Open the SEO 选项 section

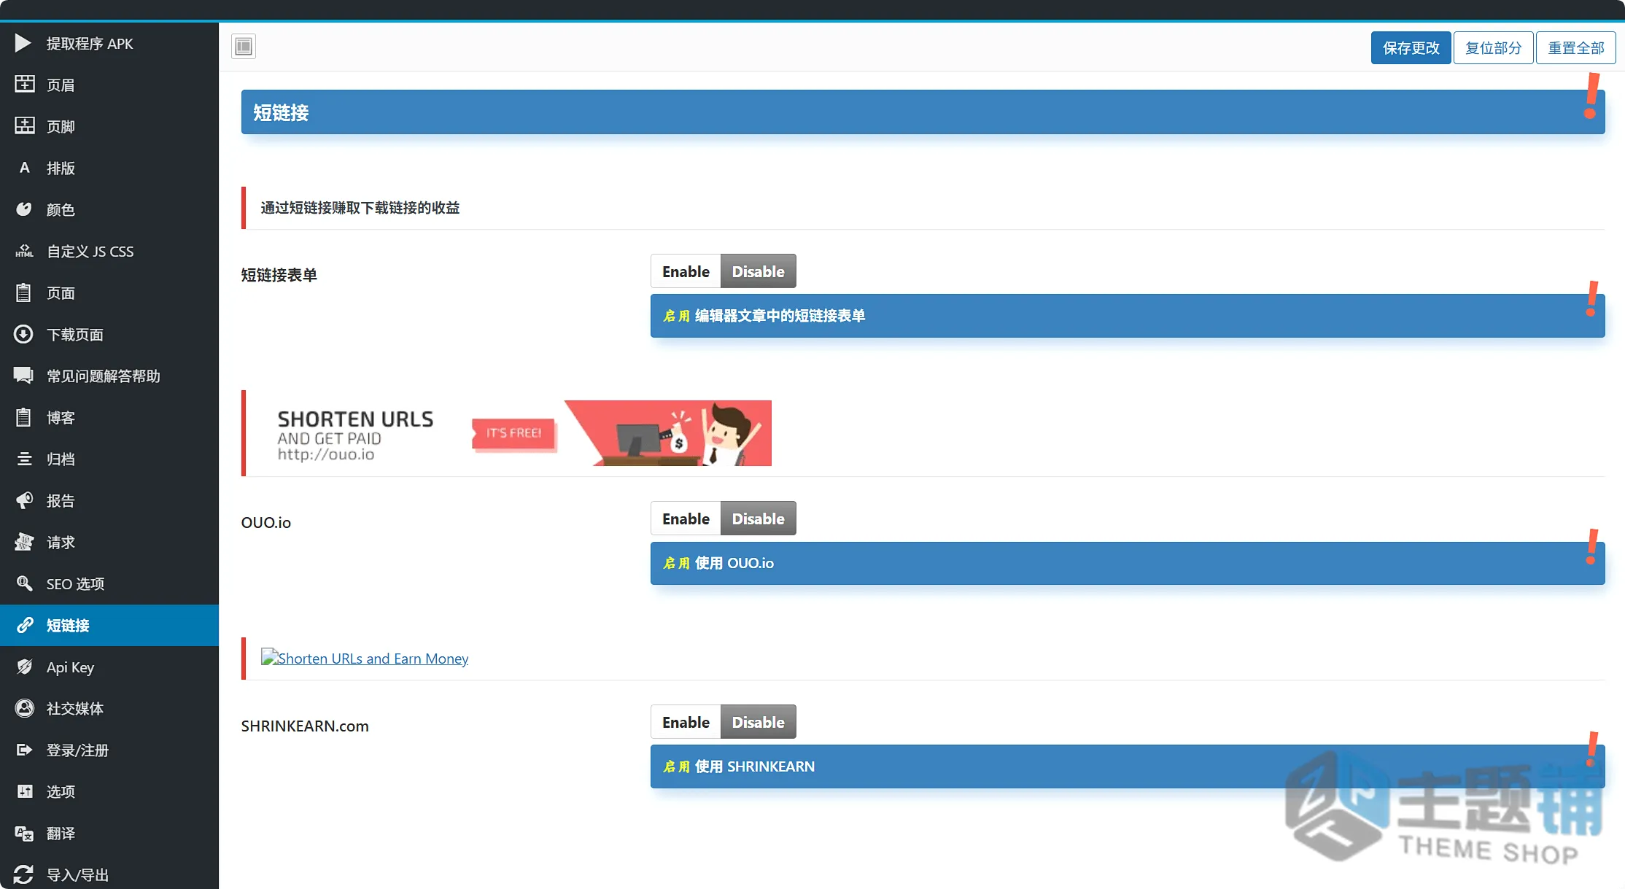tap(109, 583)
